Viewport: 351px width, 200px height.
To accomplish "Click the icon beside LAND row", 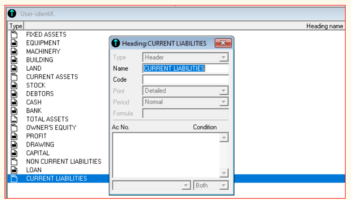I will [x=14, y=68].
